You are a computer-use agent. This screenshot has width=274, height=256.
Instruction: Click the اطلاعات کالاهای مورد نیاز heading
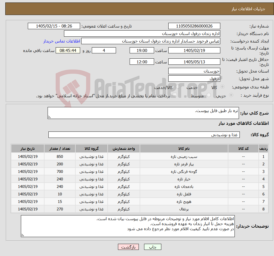pyautogui.click(x=244, y=123)
